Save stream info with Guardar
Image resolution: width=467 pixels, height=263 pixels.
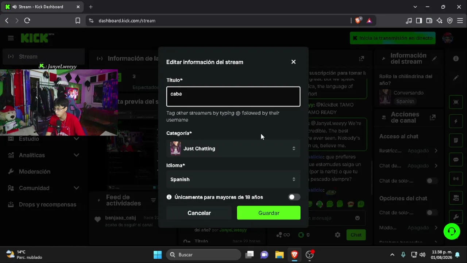click(x=269, y=213)
